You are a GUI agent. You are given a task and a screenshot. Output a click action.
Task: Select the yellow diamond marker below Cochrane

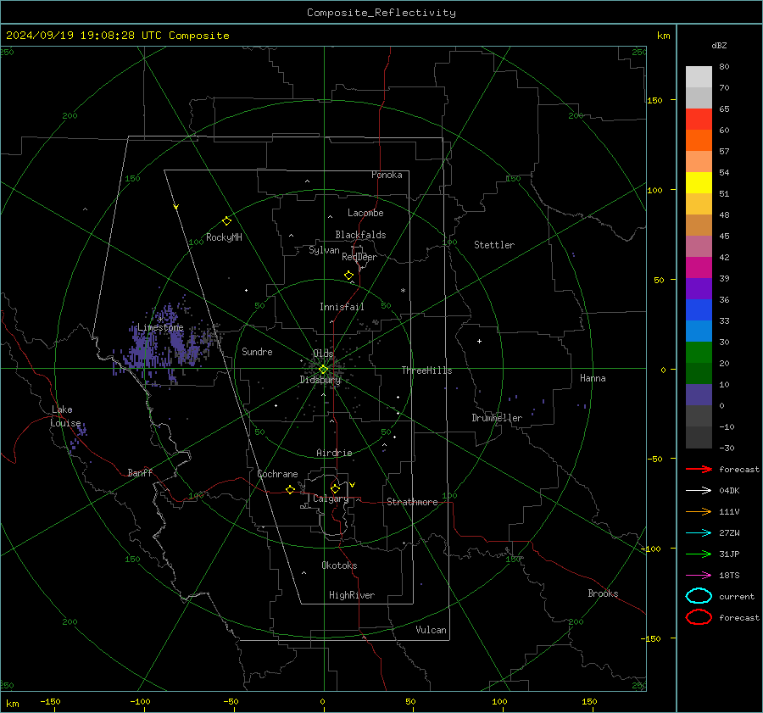[291, 490]
